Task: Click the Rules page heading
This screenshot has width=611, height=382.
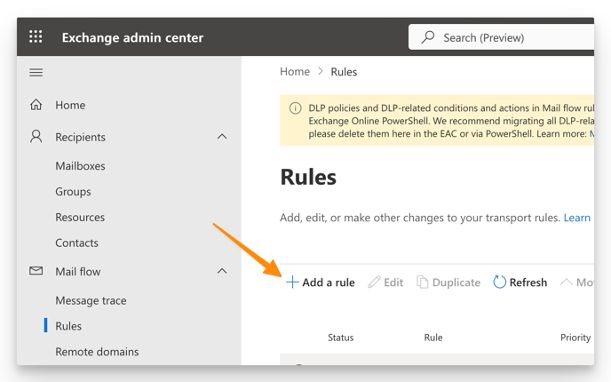Action: (x=308, y=177)
